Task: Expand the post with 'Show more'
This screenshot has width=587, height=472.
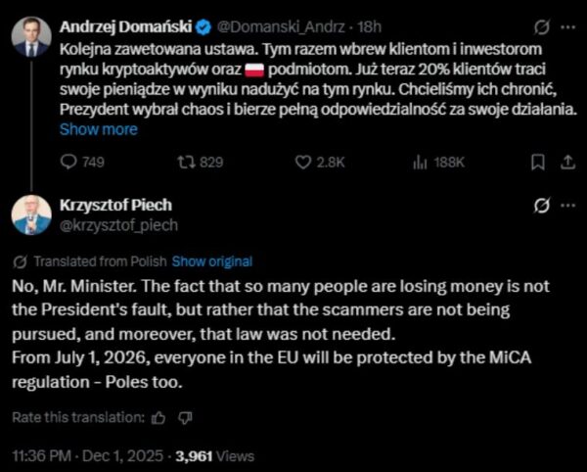Action: pos(99,129)
